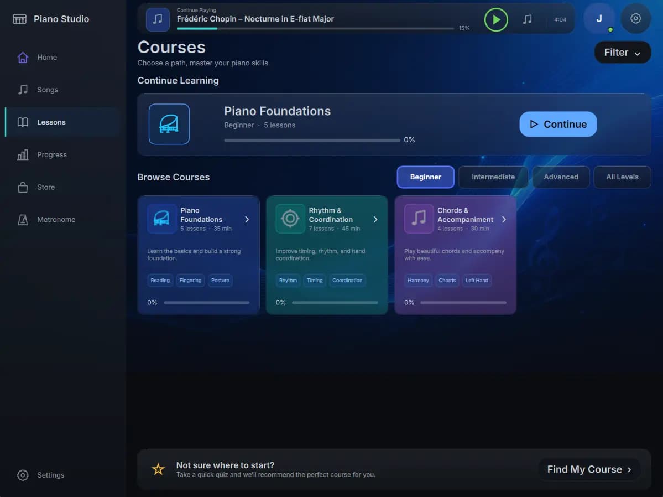Click the Frédéric Chopin Nocturne title text
The image size is (663, 497).
coord(255,19)
